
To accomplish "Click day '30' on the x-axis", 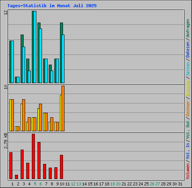I will click(x=174, y=184).
